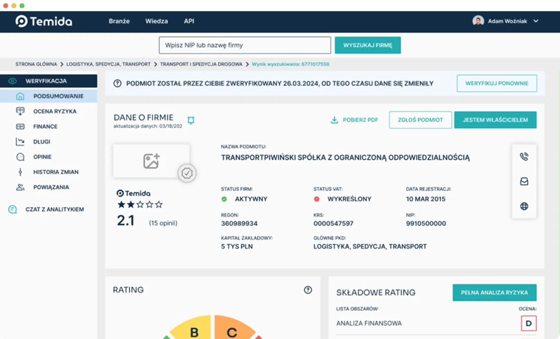This screenshot has width=560, height=339.
Task: Click the download icon next to Pobierz PDF
Action: [x=335, y=120]
